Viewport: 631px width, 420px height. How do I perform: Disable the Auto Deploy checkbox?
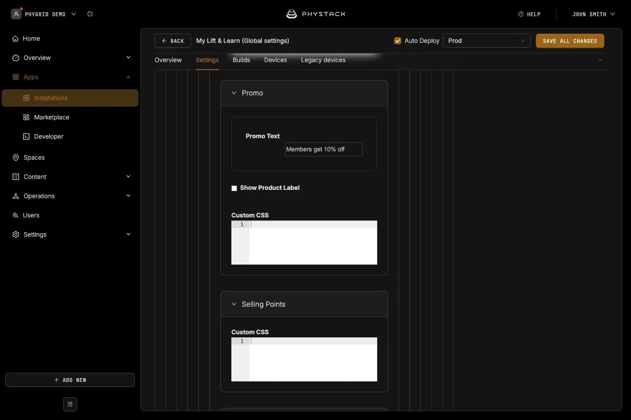coord(398,41)
